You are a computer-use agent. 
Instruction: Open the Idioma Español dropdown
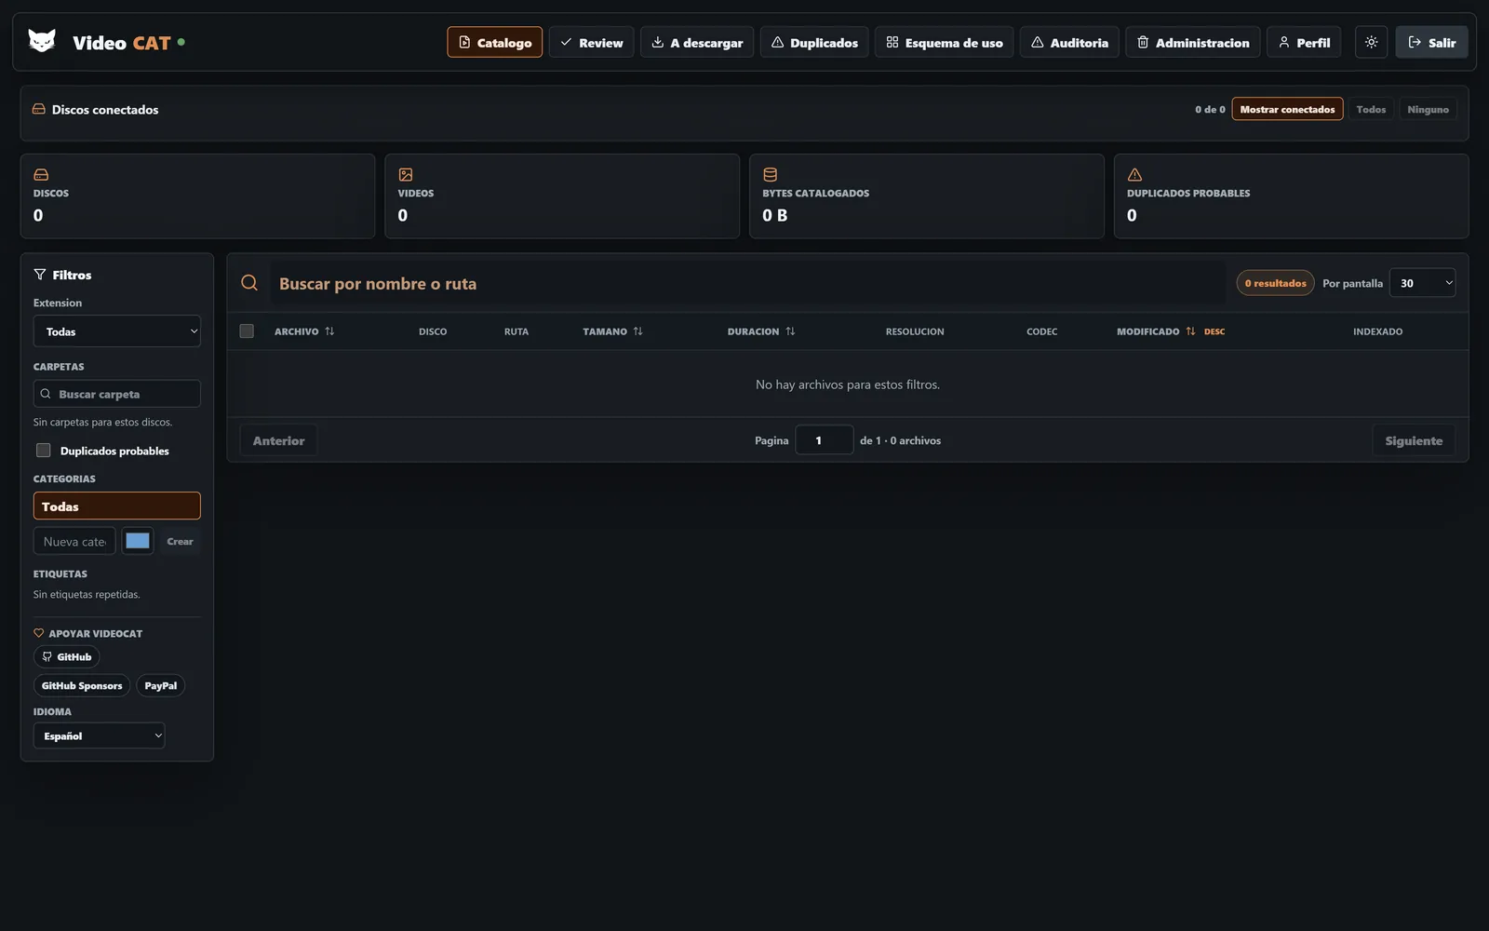(x=100, y=735)
